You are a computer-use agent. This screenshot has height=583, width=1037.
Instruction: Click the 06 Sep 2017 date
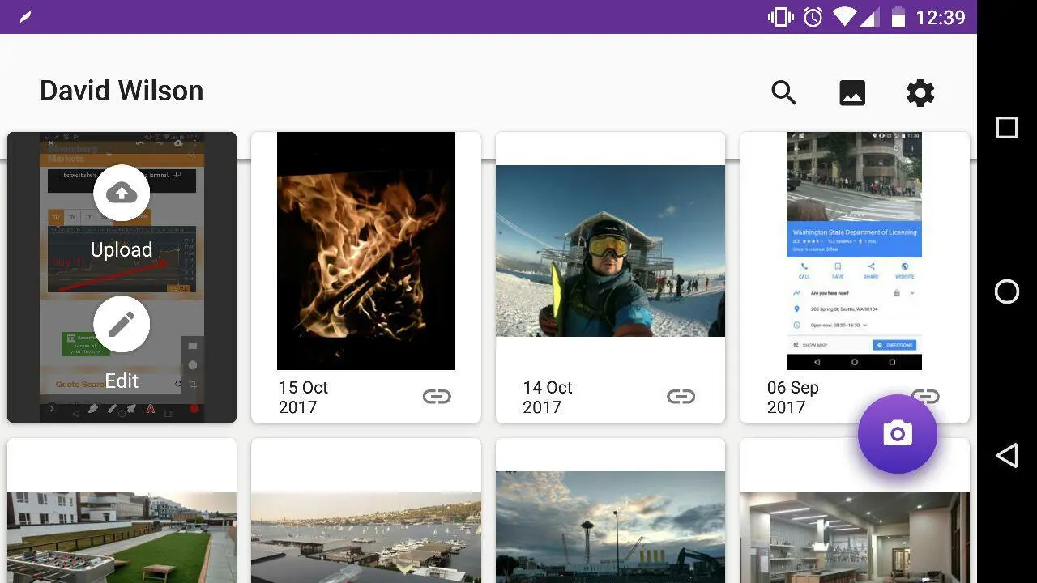click(792, 398)
